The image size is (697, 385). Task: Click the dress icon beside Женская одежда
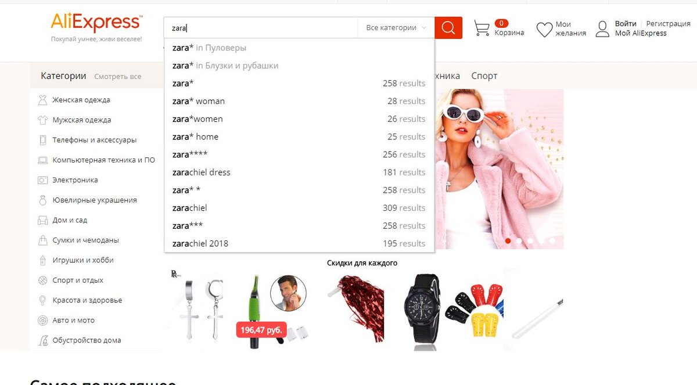42,100
